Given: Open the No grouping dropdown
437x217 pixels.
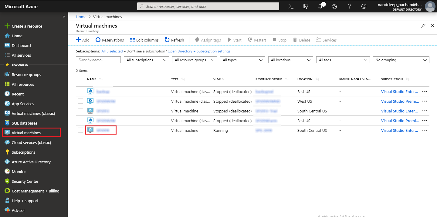Looking at the screenshot, I should [x=401, y=60].
